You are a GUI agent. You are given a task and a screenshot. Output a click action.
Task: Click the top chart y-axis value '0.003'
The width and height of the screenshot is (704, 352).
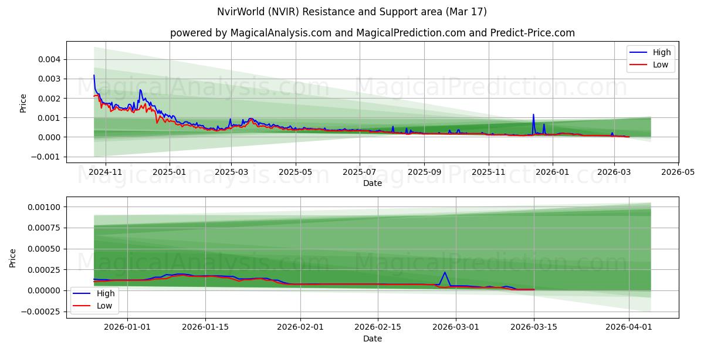pos(50,79)
